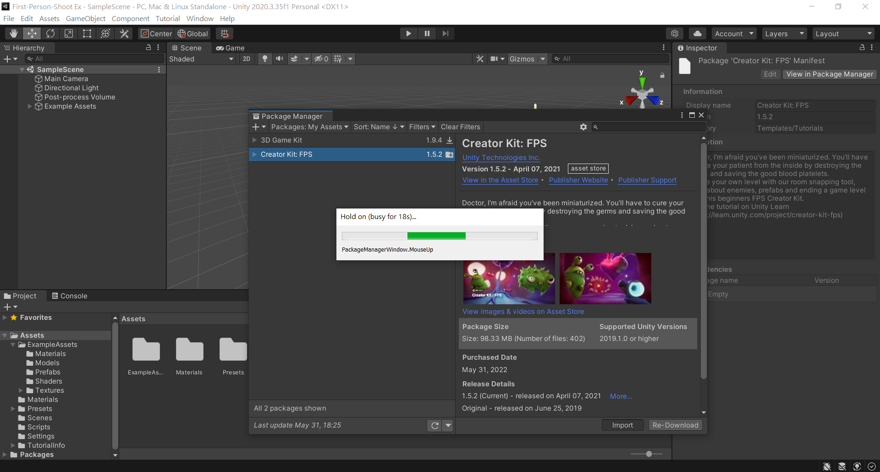Toggle 2D scene view mode
The width and height of the screenshot is (880, 472).
click(x=247, y=59)
